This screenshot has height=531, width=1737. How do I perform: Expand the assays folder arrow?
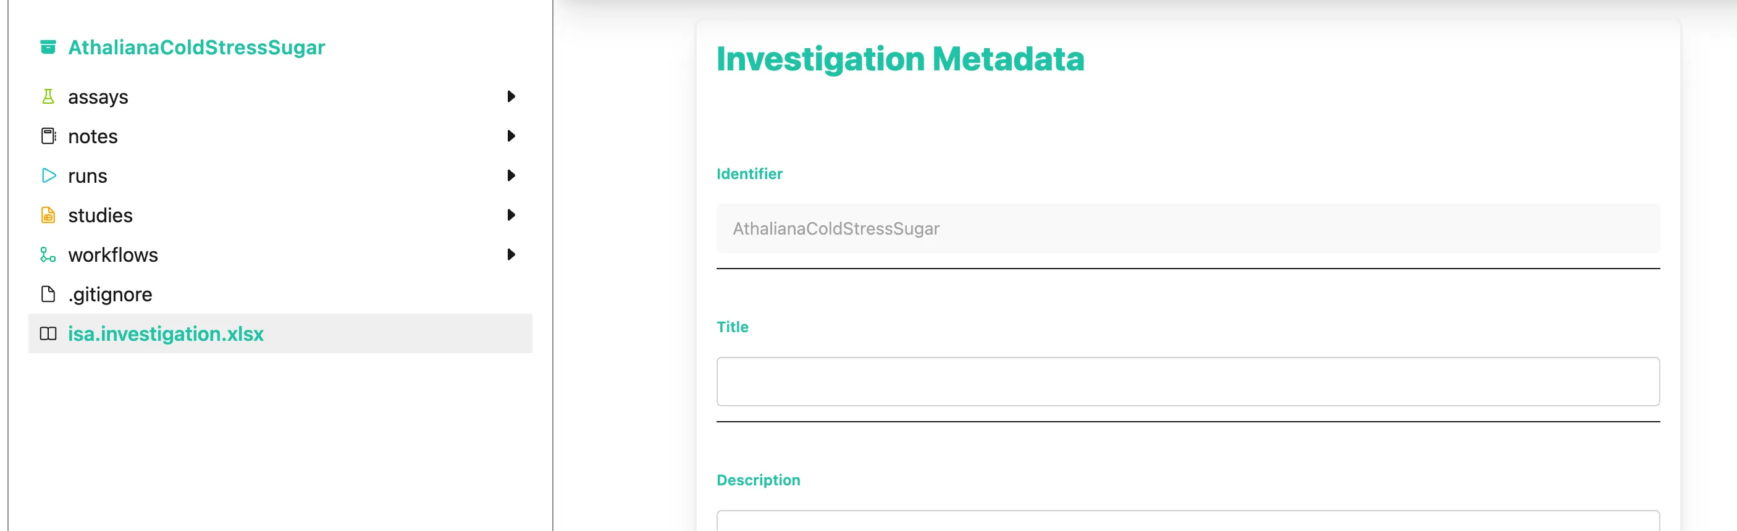(511, 96)
